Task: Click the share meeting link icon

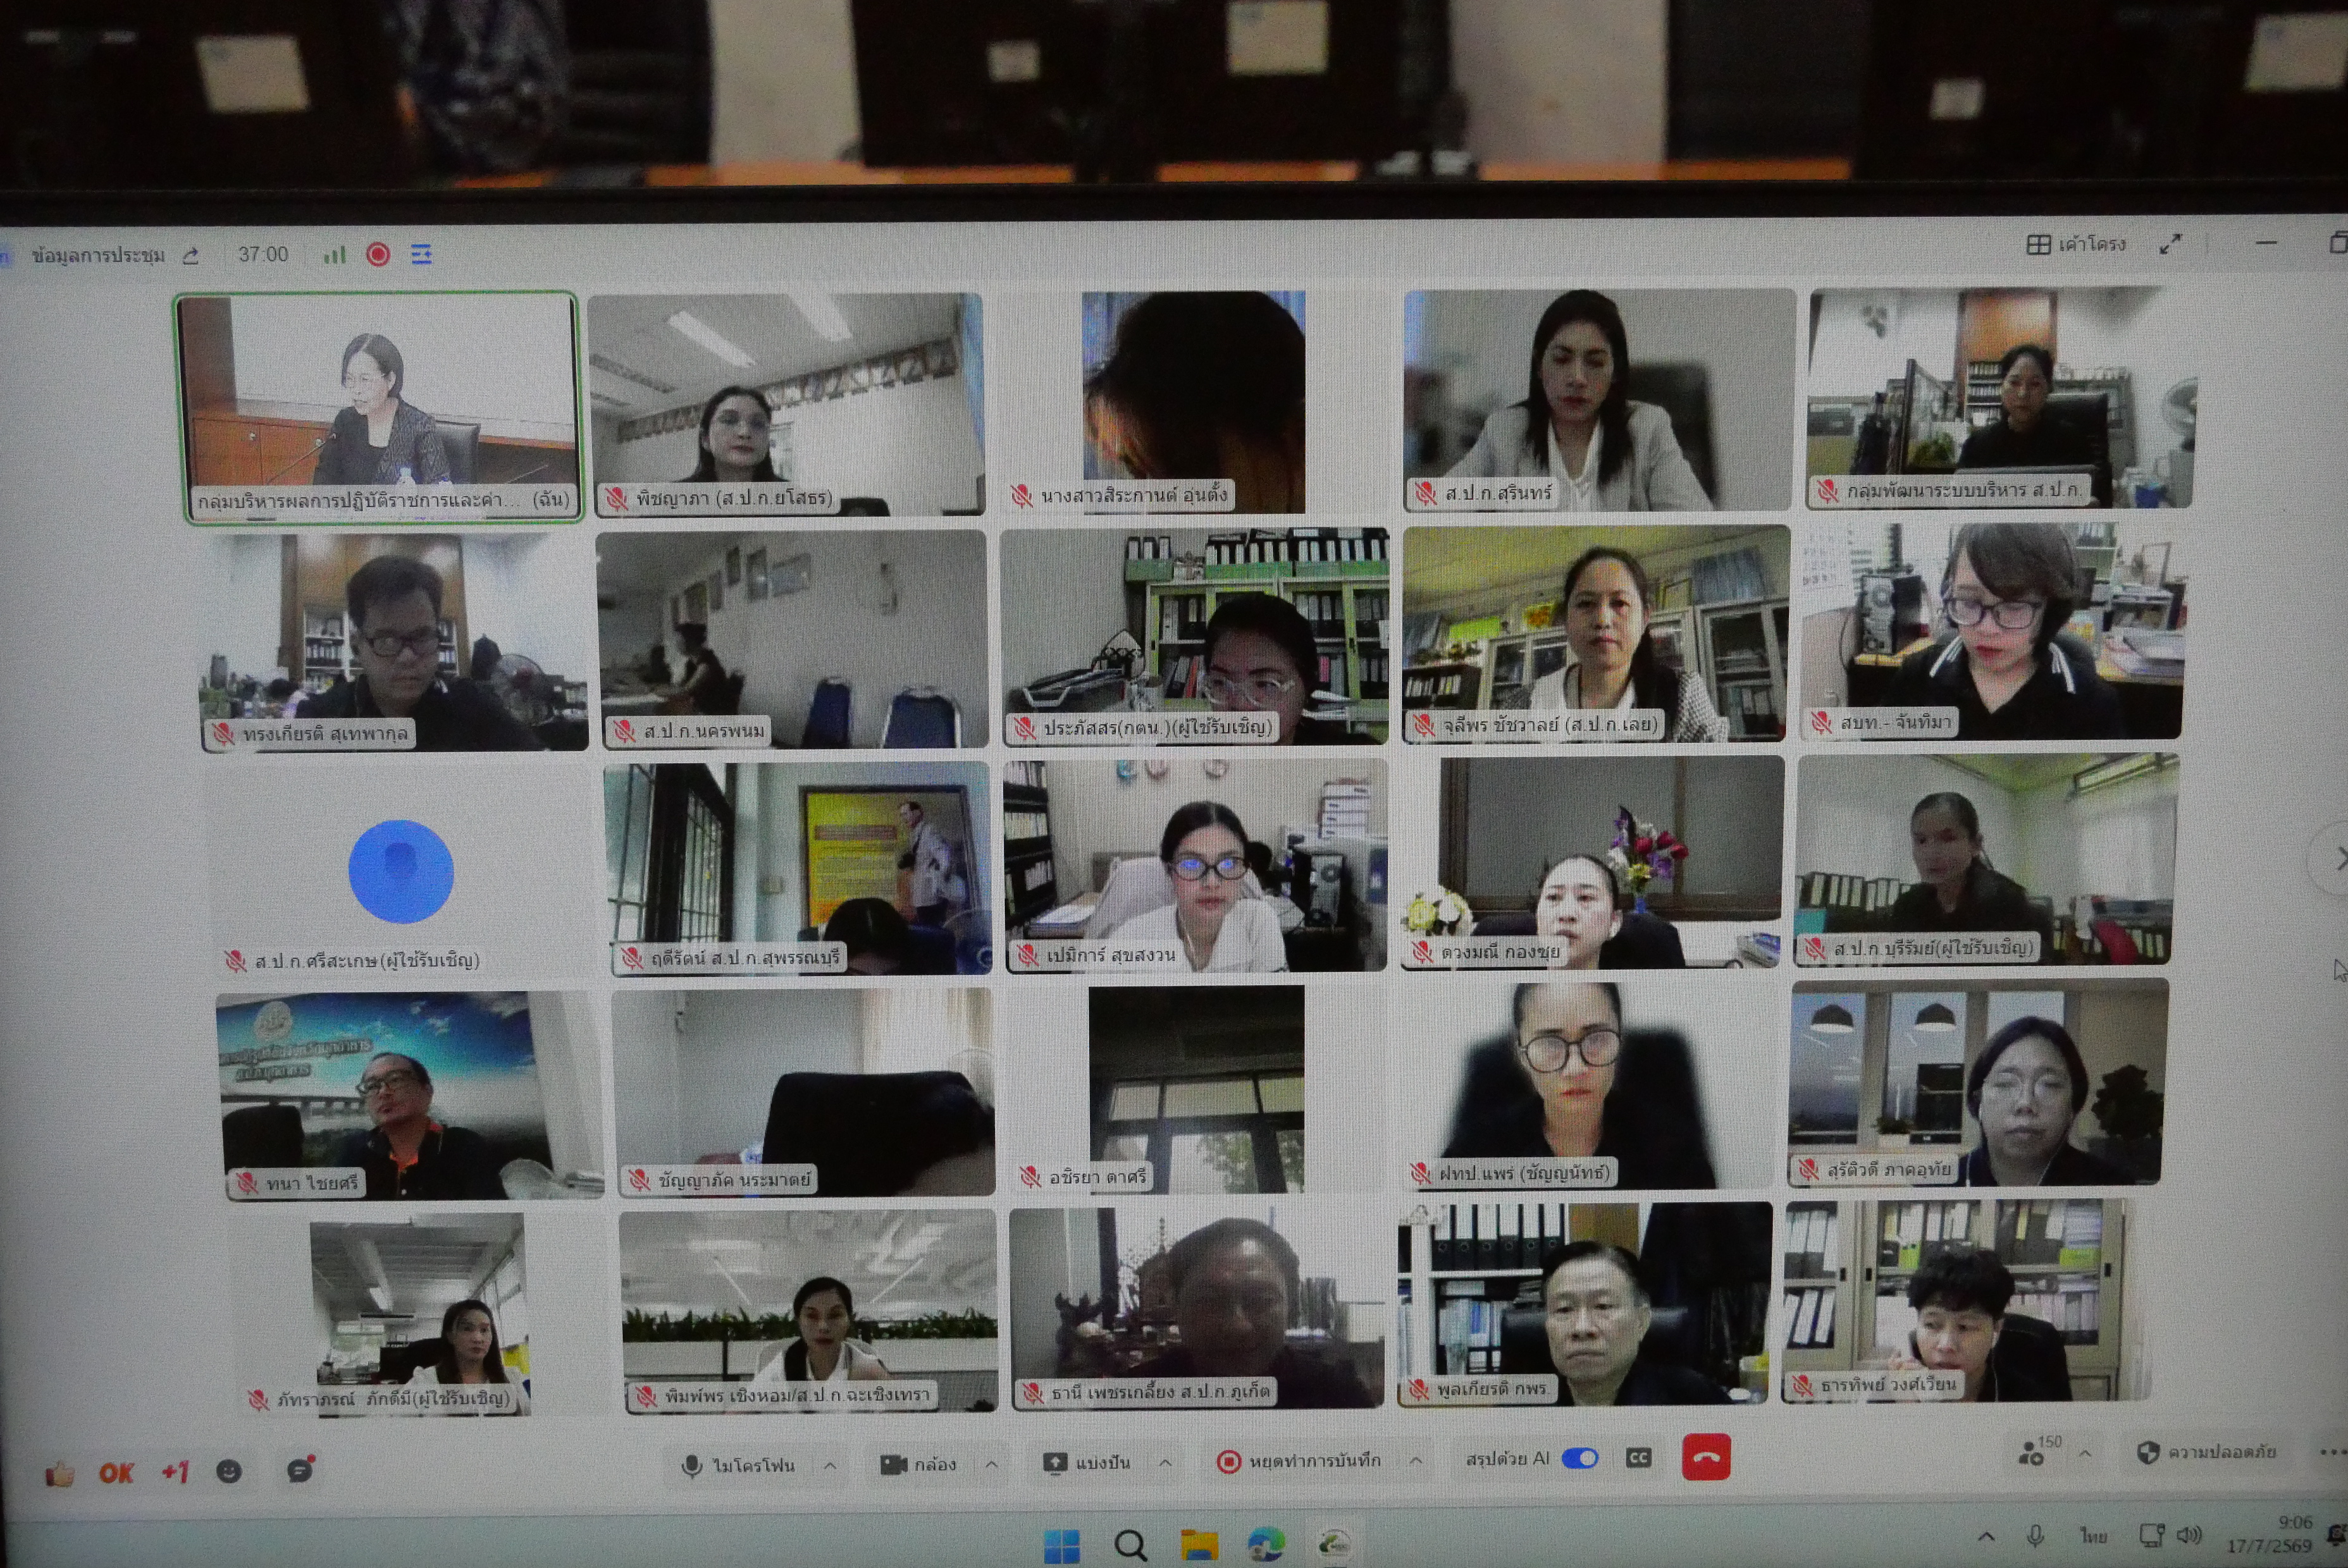Action: click(x=191, y=256)
